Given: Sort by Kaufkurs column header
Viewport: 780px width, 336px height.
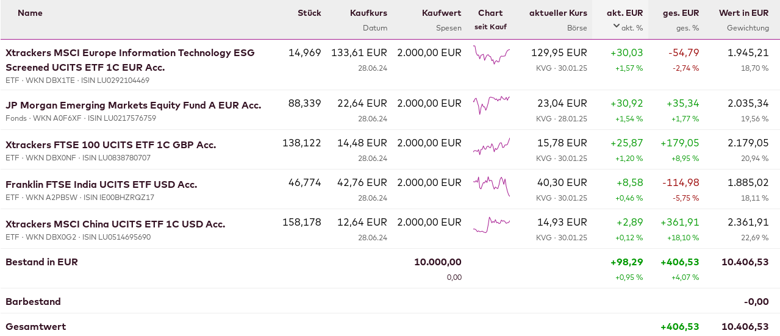Looking at the screenshot, I should tap(368, 13).
